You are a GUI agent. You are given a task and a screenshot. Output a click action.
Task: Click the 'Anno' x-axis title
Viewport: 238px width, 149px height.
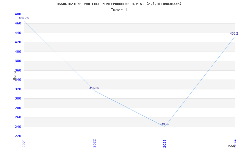pos(231,146)
